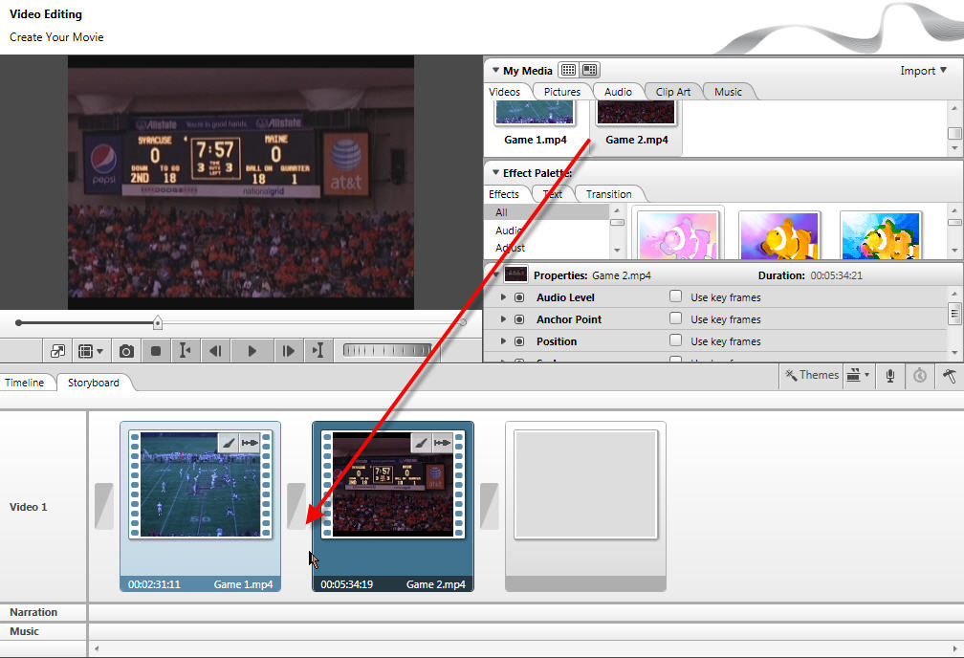Switch My Media to details view
This screenshot has height=658, width=964.
[x=590, y=70]
